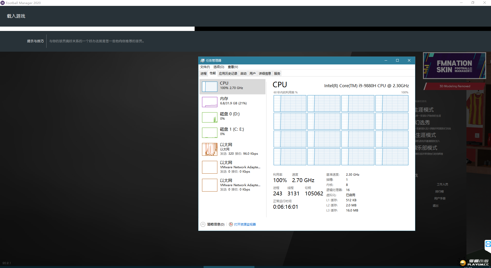Viewport: 491px width, 268px height.
Task: Click the game loading progress bar
Action: (x=97, y=29)
